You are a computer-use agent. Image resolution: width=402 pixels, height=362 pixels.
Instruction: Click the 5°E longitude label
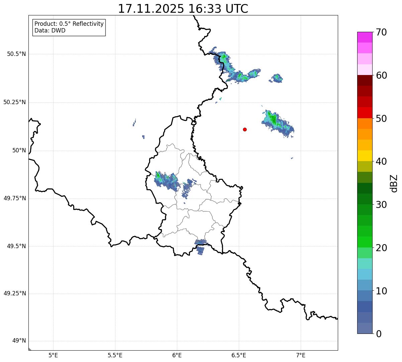[x=53, y=355]
